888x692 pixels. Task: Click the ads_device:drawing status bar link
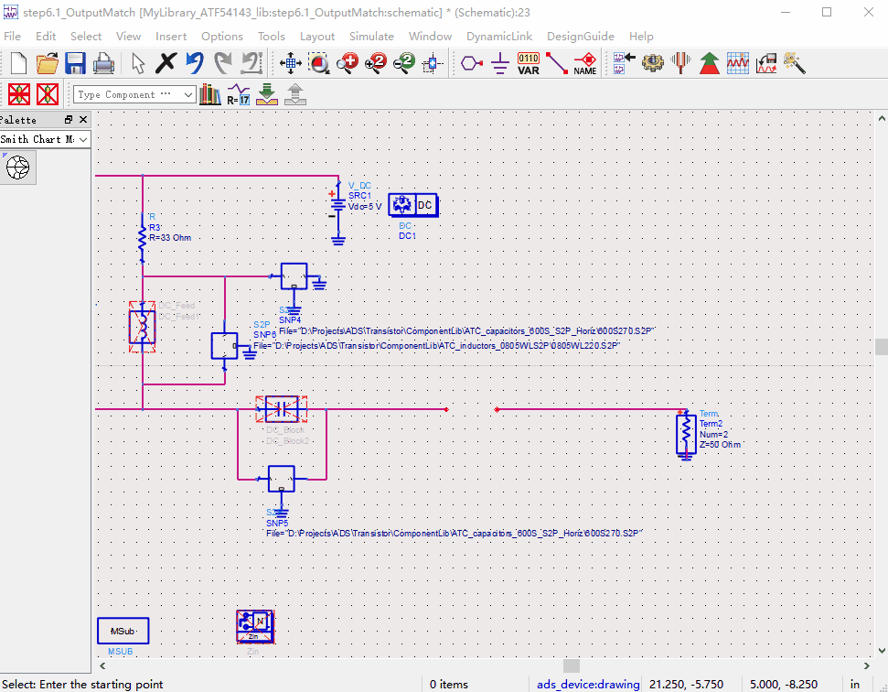[x=588, y=684]
